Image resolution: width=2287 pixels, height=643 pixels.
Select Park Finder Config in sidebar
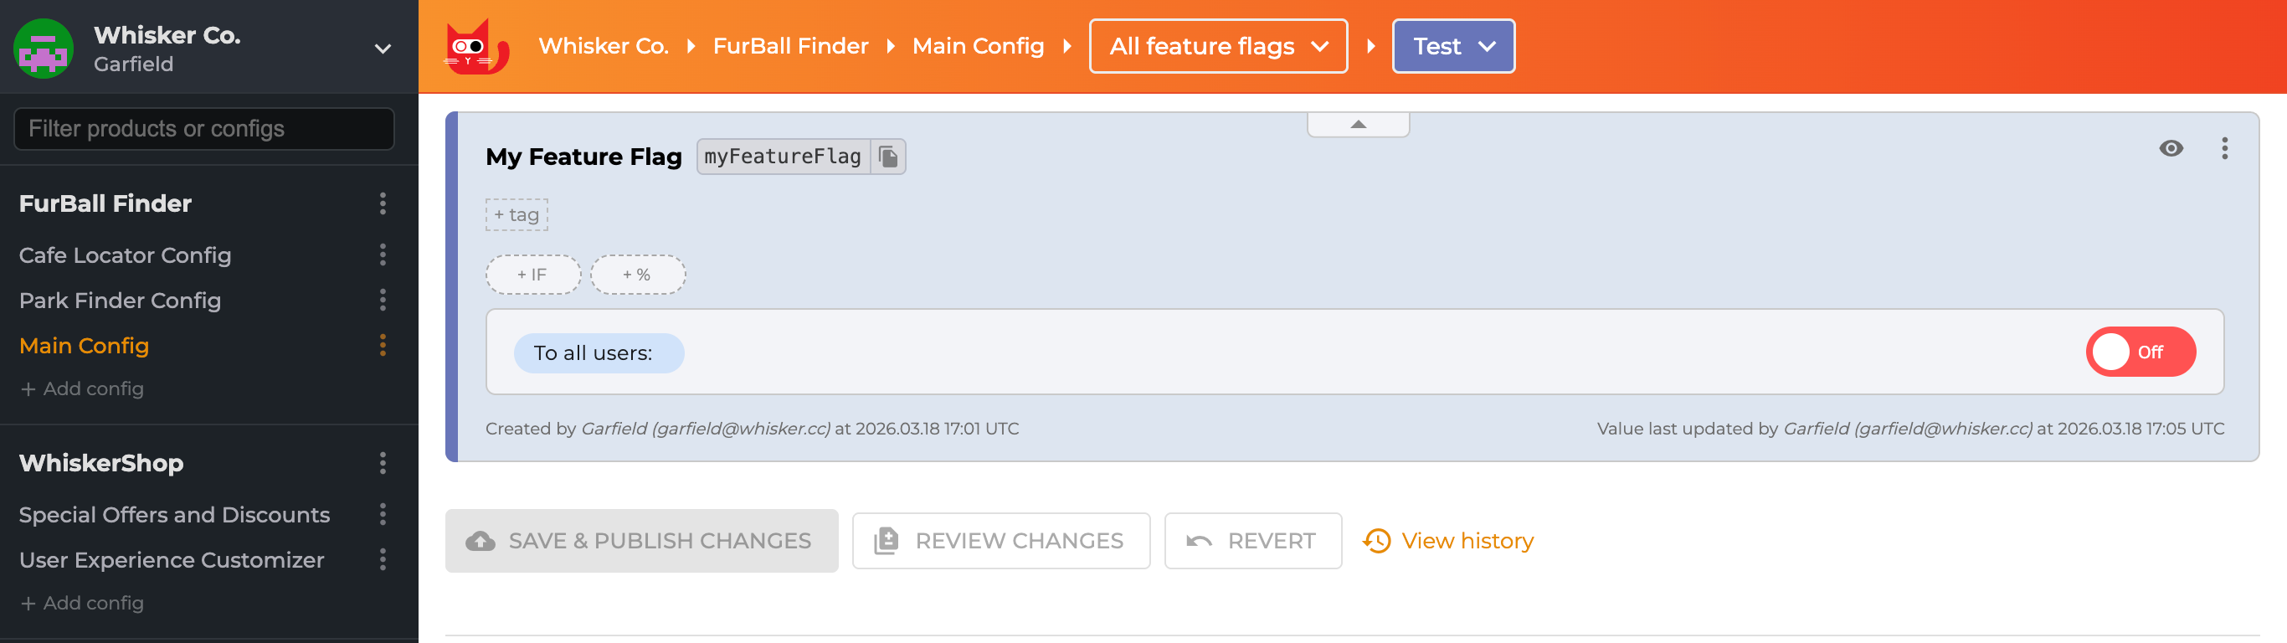(120, 301)
